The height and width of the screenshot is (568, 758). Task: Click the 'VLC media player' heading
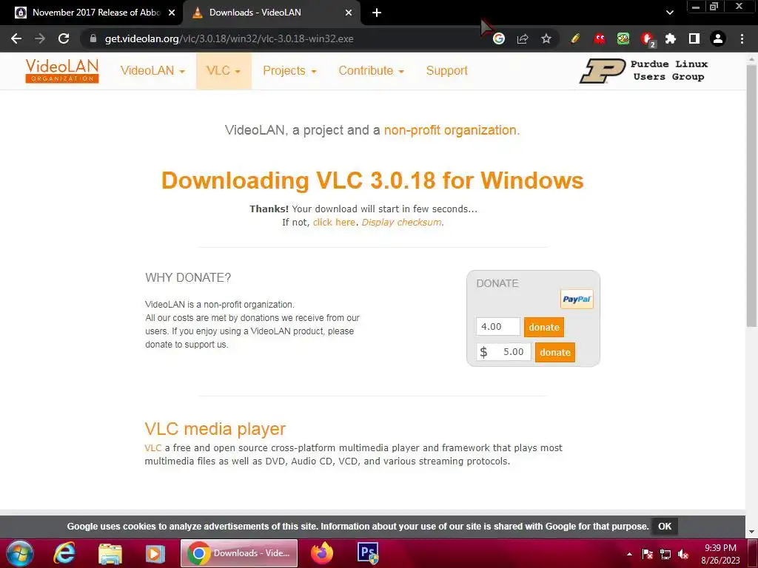coord(215,428)
